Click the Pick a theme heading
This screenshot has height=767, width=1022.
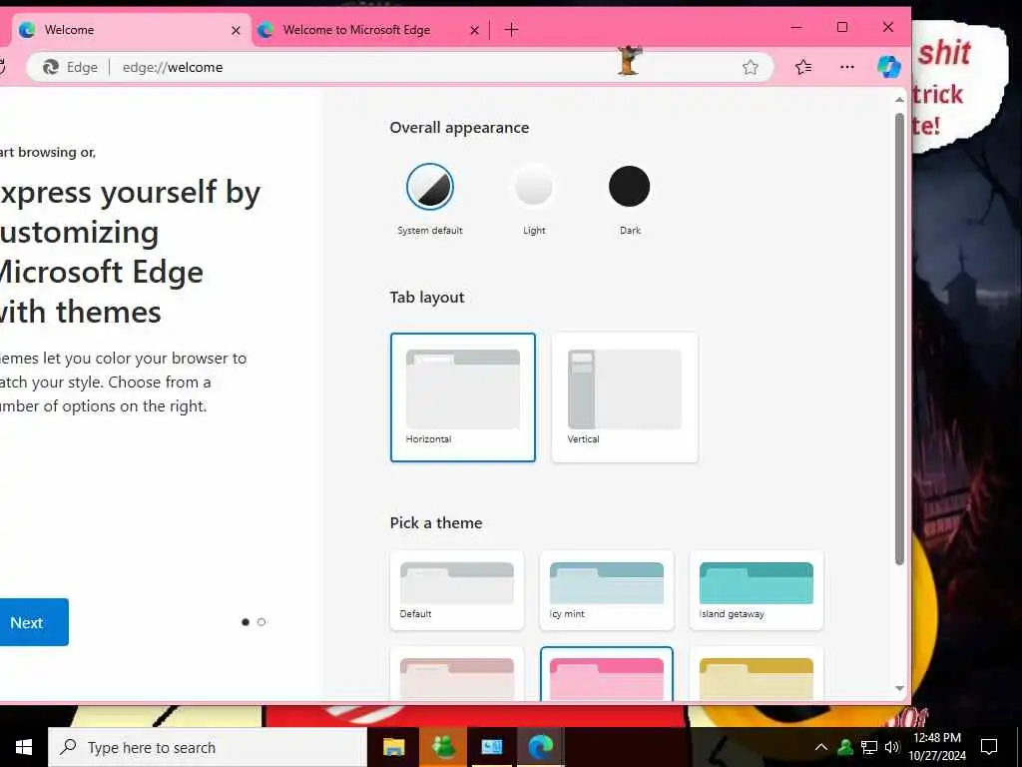pos(436,523)
